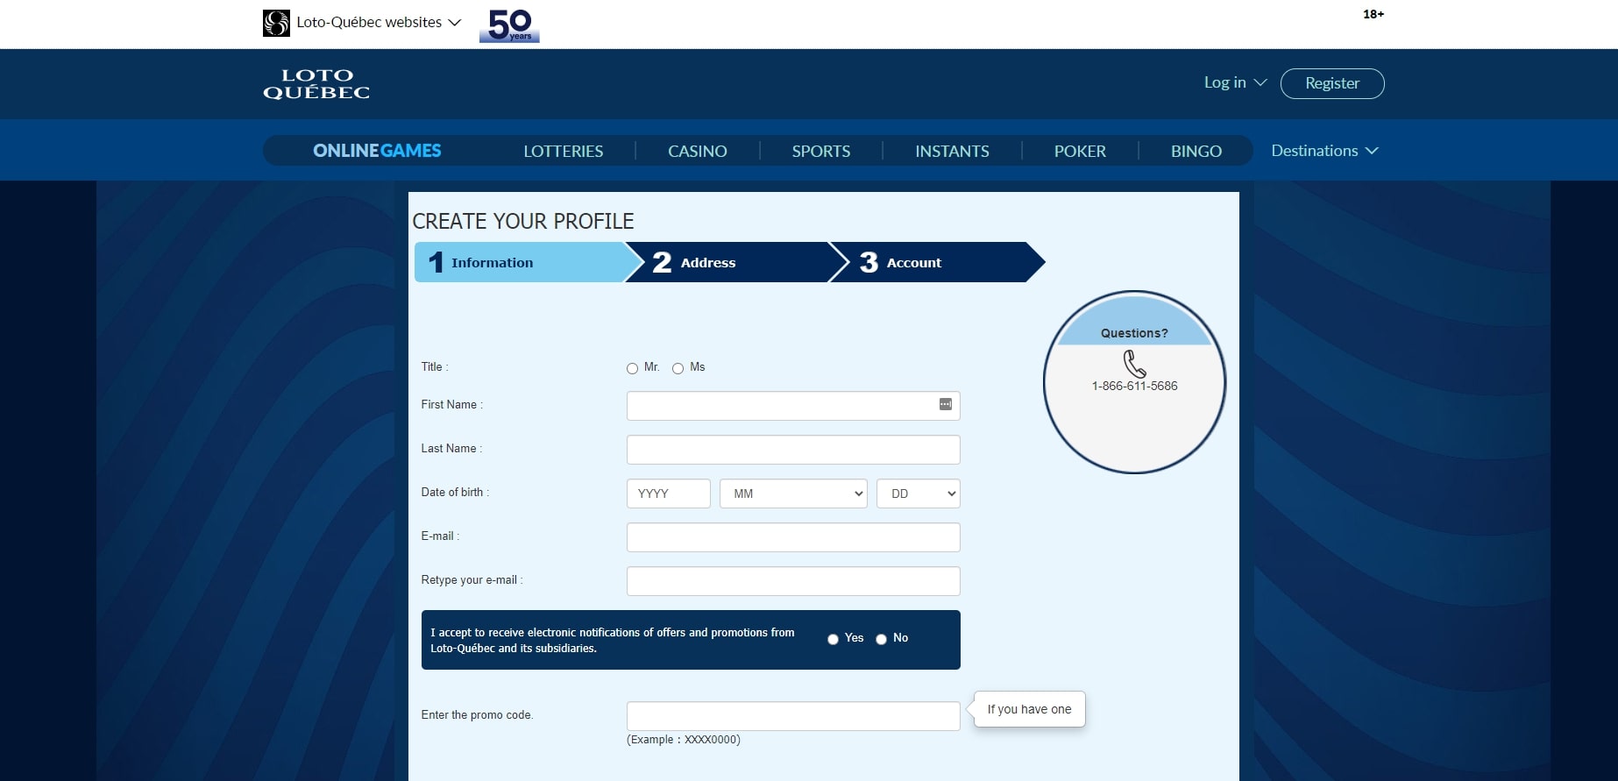Select the Ms title radio button

[x=678, y=368]
